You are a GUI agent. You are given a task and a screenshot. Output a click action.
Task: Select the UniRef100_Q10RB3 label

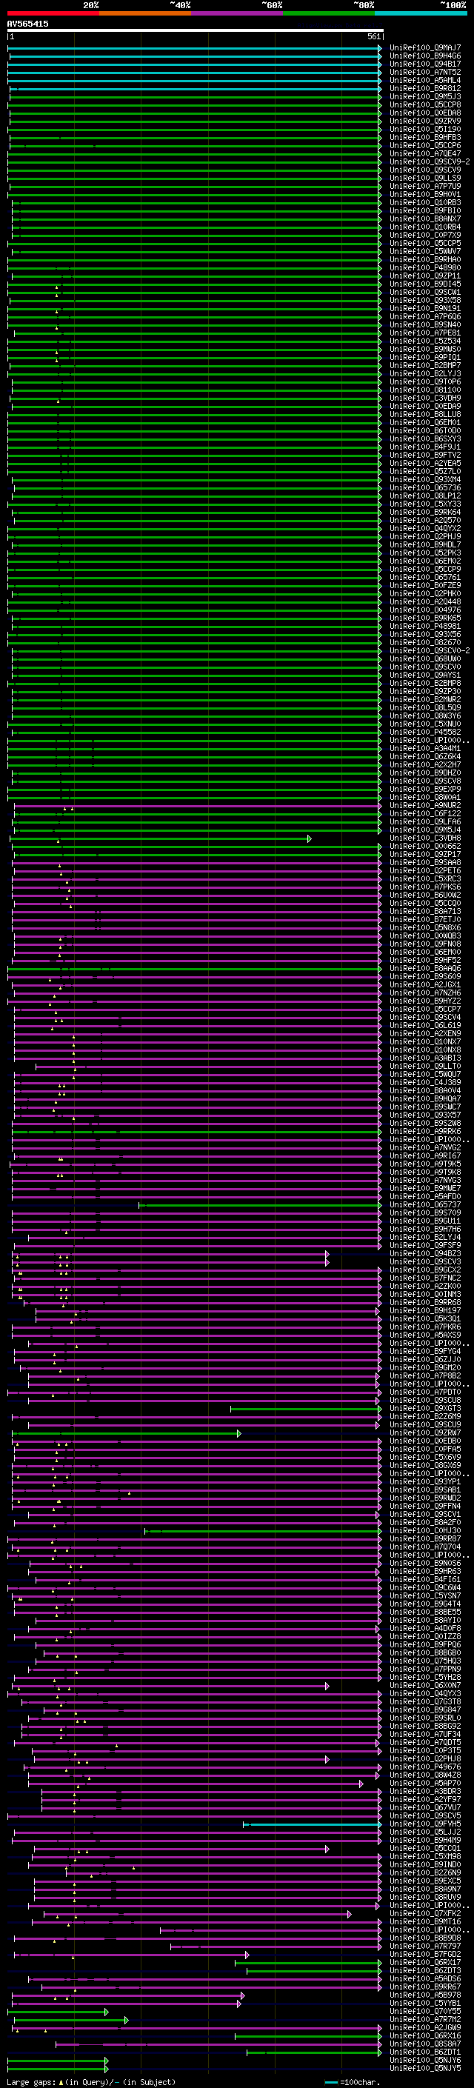point(424,203)
